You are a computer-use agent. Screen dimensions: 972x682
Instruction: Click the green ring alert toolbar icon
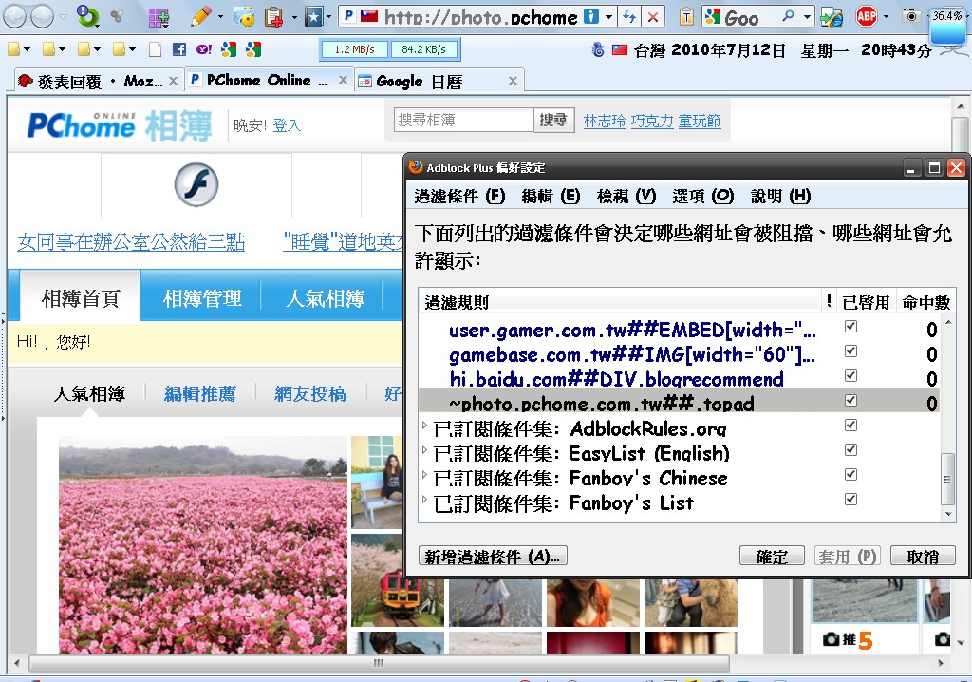pos(87,16)
